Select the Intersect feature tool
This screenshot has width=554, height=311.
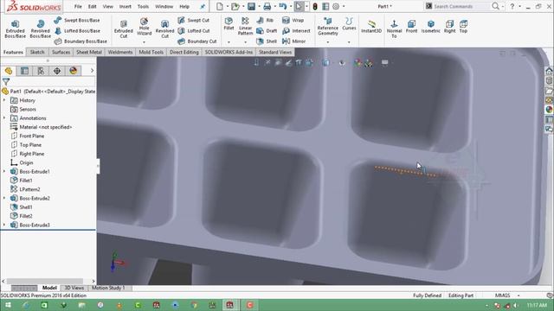[x=296, y=31]
